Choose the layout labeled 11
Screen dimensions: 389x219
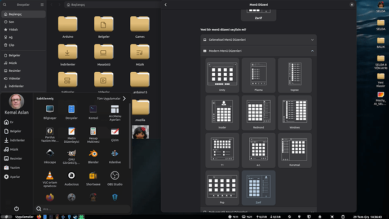click(222, 150)
